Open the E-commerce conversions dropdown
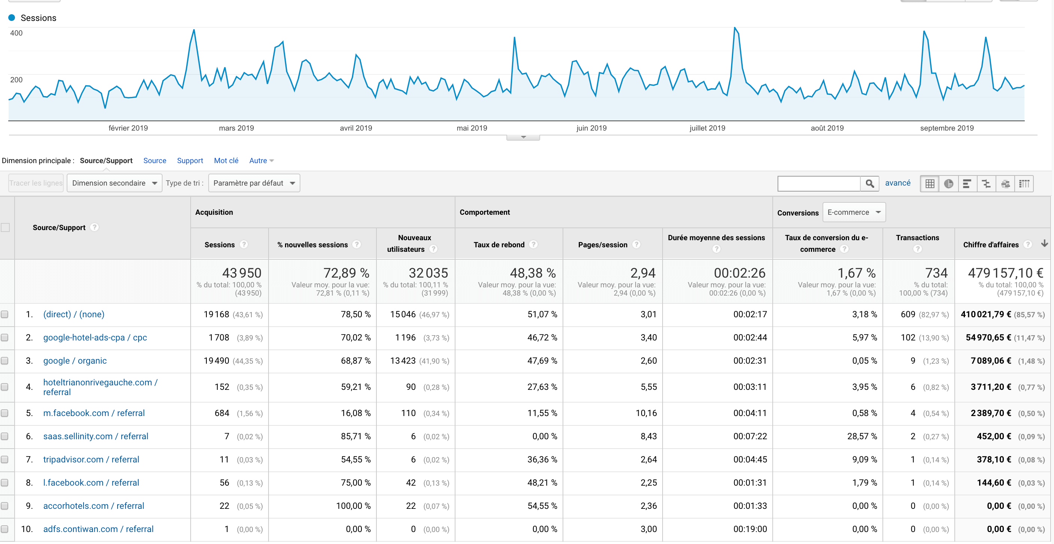Viewport: 1054px width, 544px height. (x=854, y=212)
